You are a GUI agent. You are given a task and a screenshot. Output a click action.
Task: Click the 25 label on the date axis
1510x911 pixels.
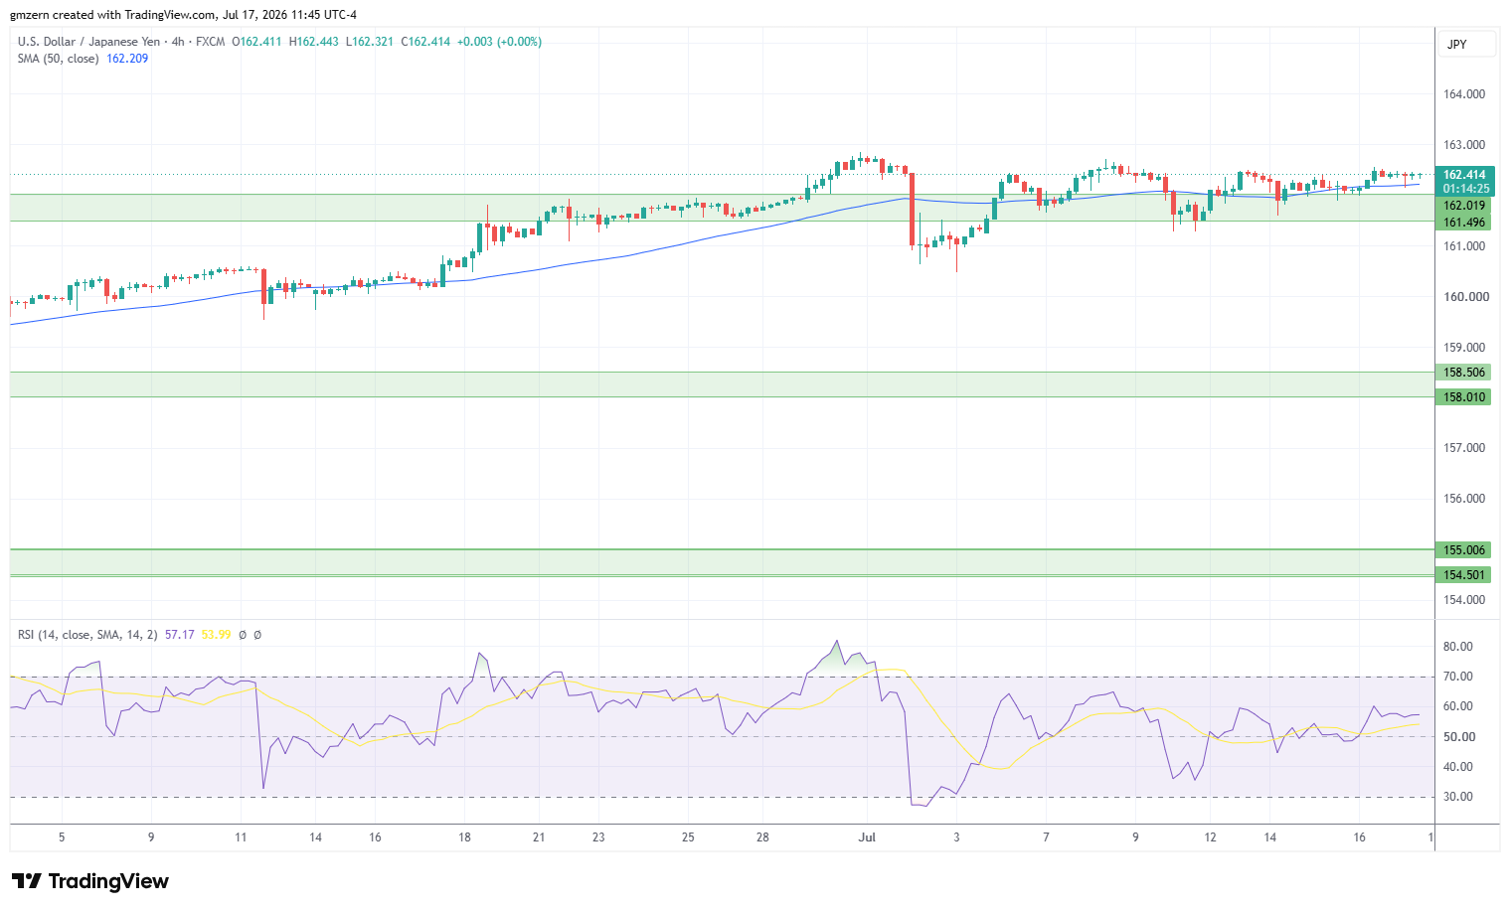(688, 837)
